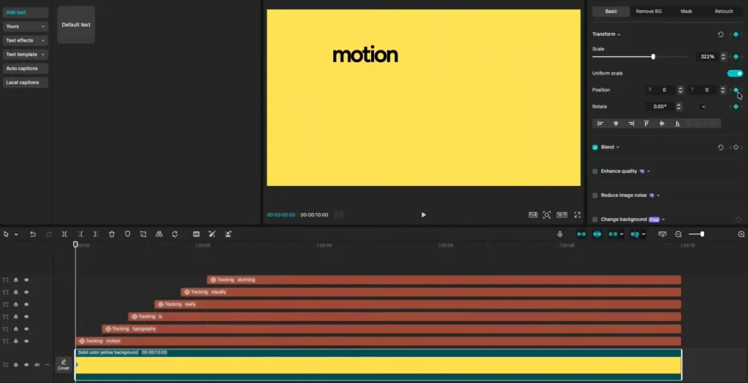The image size is (748, 383).
Task: Uncheck the Blend checkbox
Action: pos(595,147)
